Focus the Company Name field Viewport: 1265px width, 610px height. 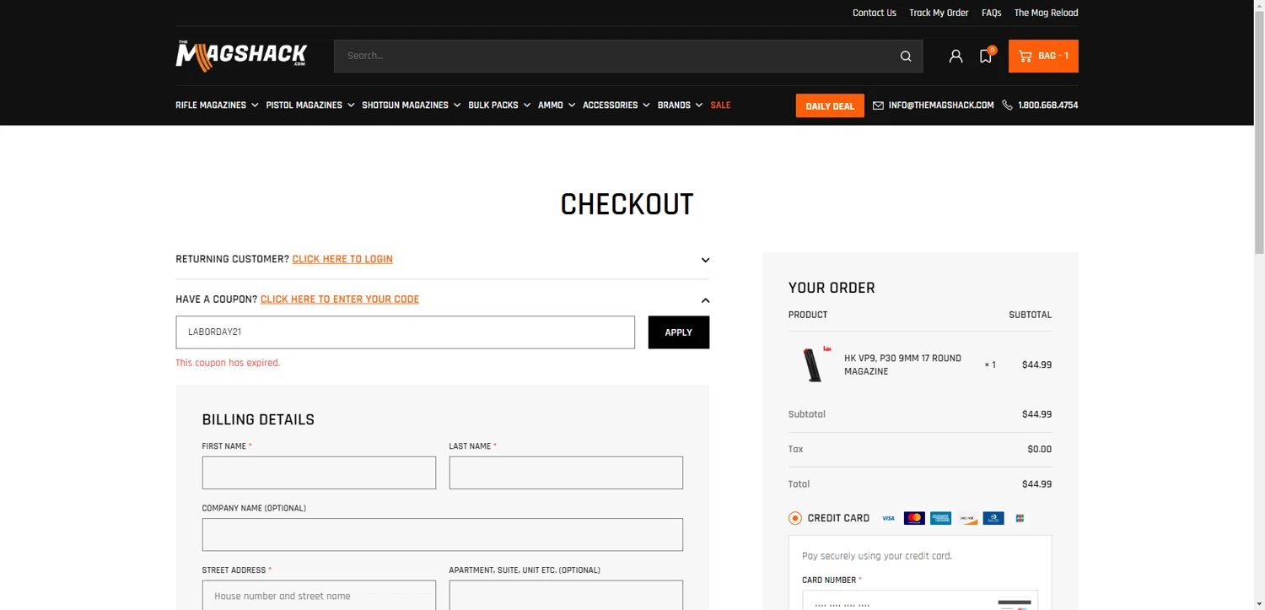443,535
